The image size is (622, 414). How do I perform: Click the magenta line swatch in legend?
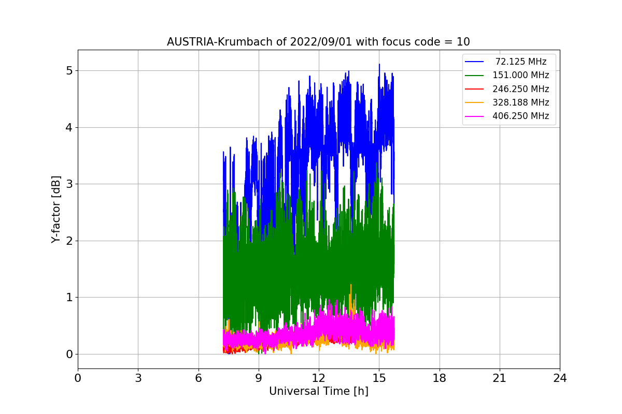(475, 116)
